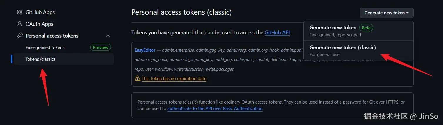Open GitHub Apps settings page
The image size is (443, 125).
40,12
